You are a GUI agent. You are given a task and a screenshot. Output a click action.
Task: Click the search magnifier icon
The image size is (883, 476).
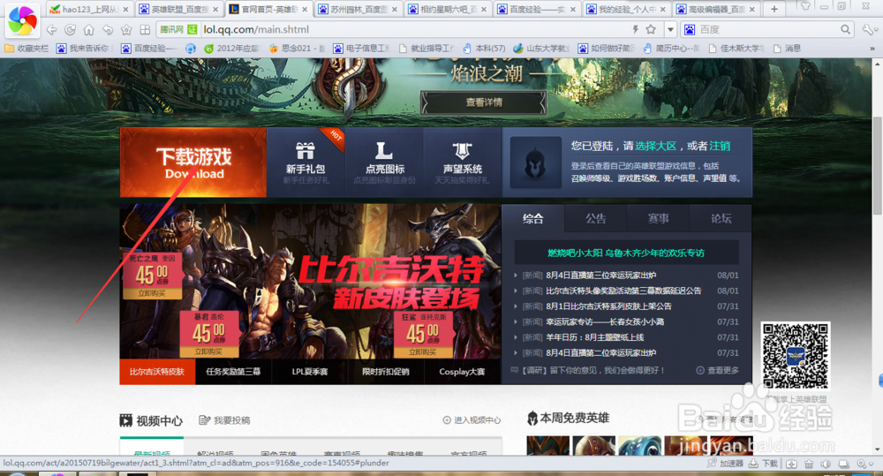(x=845, y=29)
